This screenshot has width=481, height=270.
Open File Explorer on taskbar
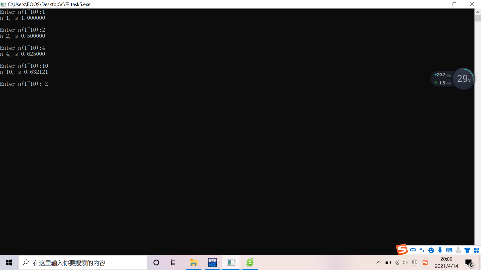click(193, 262)
